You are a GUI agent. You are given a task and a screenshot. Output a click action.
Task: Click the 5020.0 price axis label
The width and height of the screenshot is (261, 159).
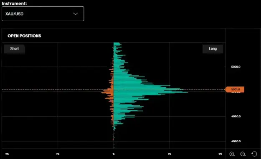[236, 67]
